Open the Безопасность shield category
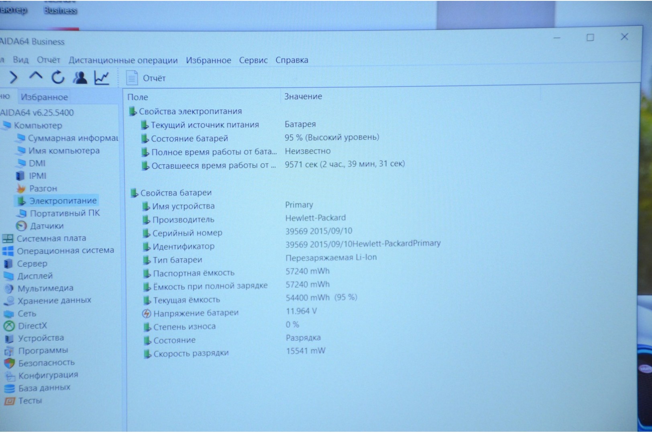Viewport: 652px width, 433px height. (46, 363)
